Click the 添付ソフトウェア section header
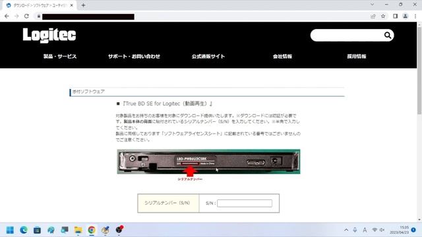Viewport: 422px width, 237px height. point(207,92)
